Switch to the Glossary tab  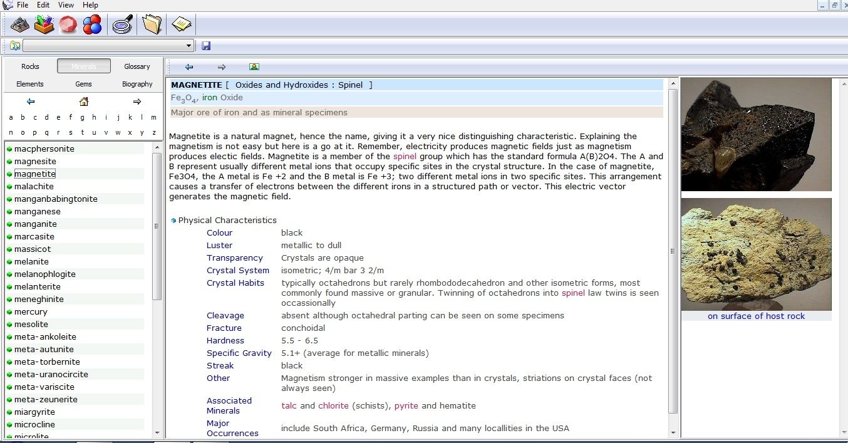(x=137, y=66)
